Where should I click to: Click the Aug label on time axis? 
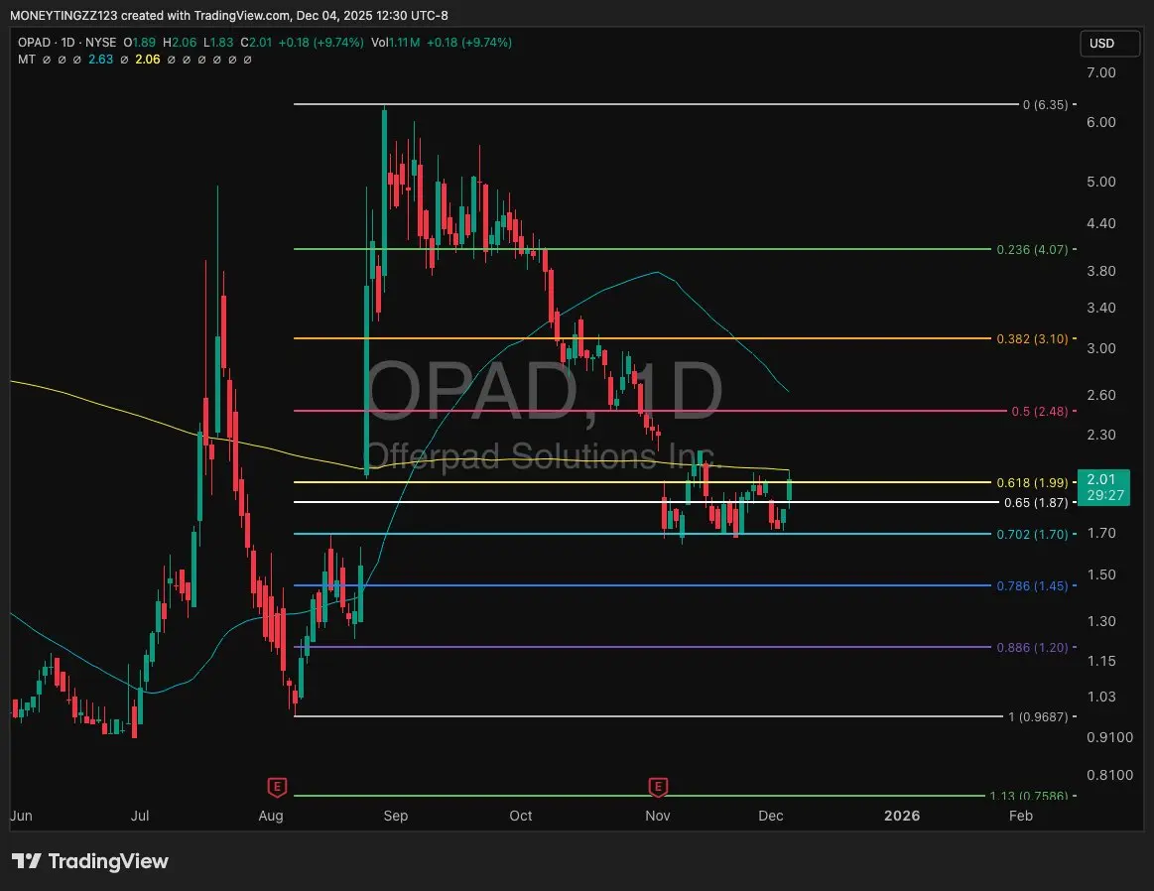tap(271, 816)
